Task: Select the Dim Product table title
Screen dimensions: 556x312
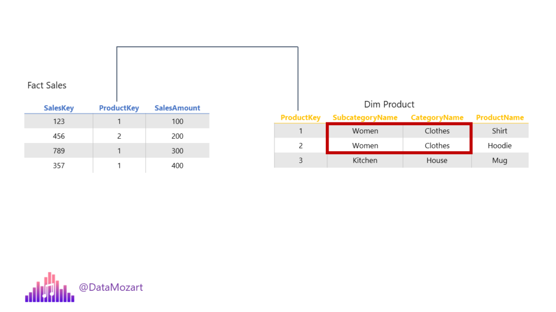Action: click(x=389, y=105)
